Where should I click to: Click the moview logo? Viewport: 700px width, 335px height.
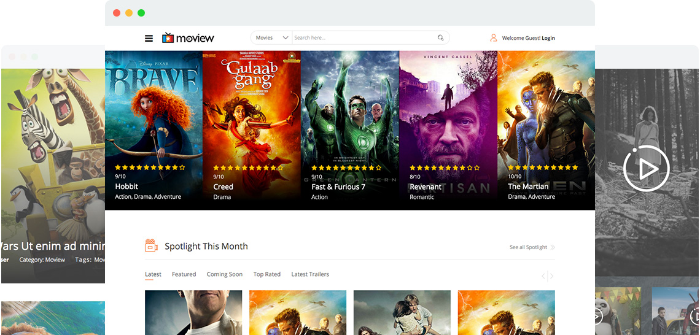188,38
